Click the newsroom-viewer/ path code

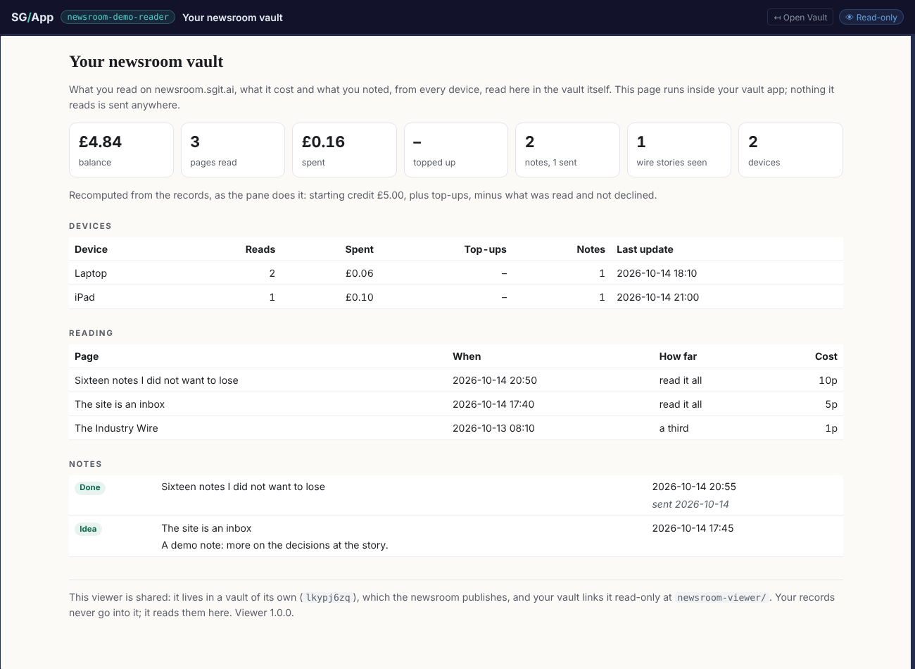[721, 597]
